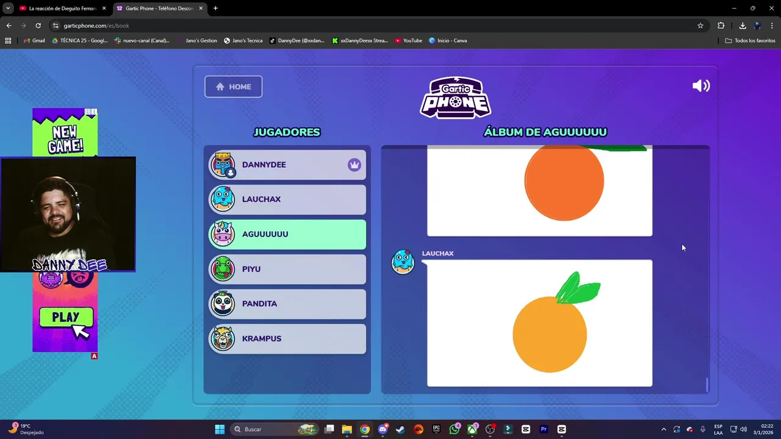Image resolution: width=781 pixels, height=439 pixels.
Task: Reload the garticphone page
Action: click(x=38, y=26)
